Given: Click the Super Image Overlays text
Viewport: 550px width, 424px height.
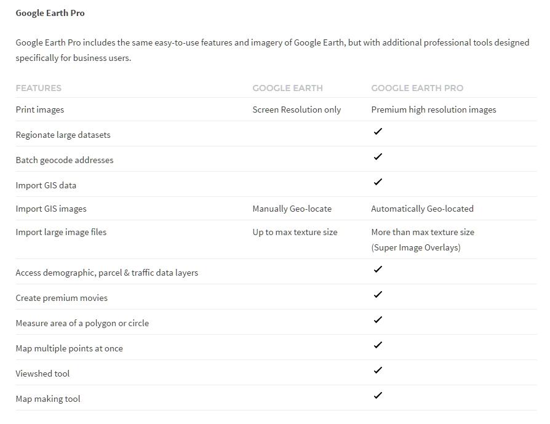Looking at the screenshot, I should (x=416, y=247).
